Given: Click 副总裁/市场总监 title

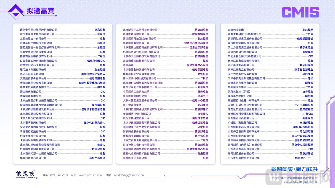Looking at the screenshot, I should coord(303,127).
